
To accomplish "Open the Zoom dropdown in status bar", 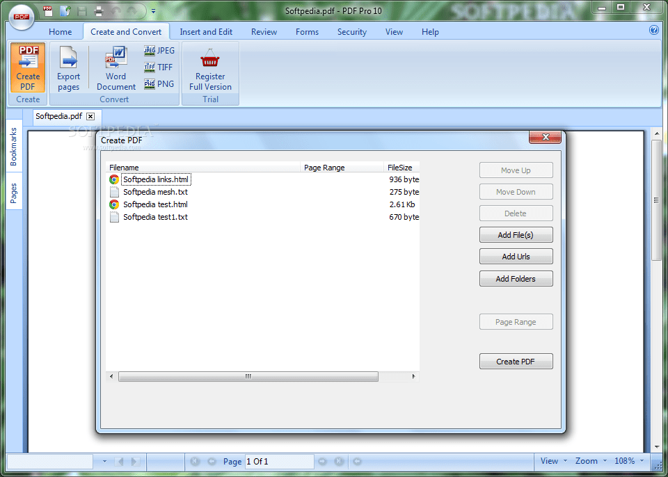I will click(x=591, y=461).
